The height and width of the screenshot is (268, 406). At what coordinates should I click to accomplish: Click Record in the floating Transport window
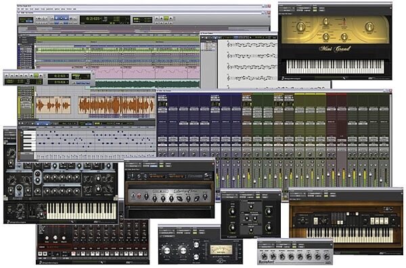41,76
